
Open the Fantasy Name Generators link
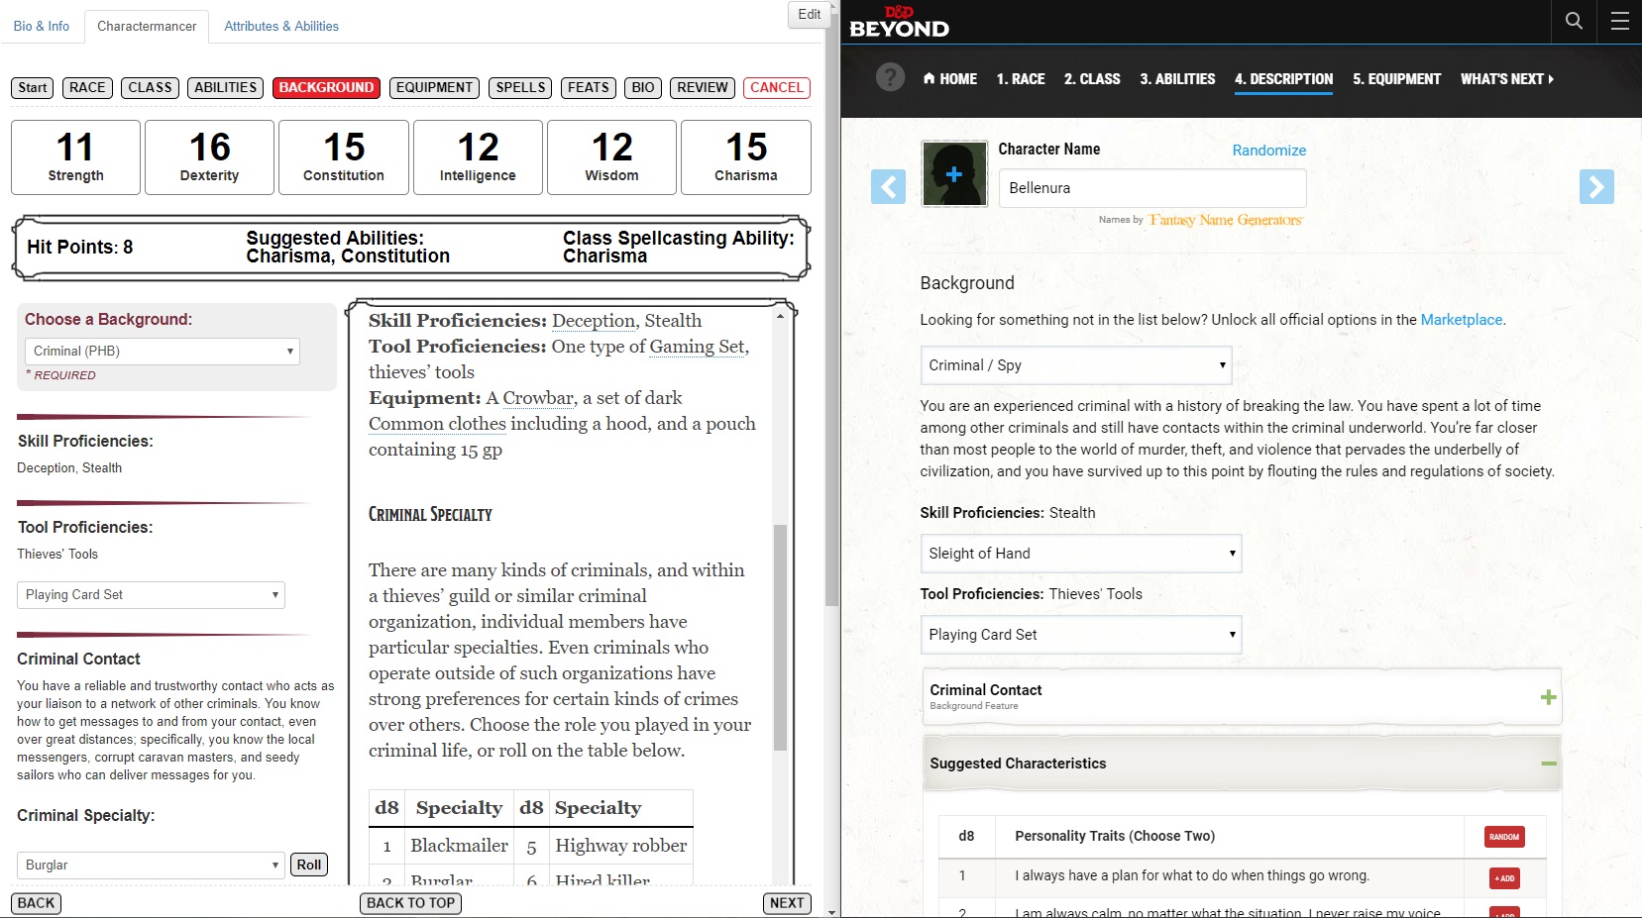1226,220
